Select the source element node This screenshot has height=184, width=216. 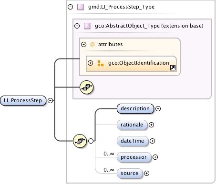(x=130, y=174)
